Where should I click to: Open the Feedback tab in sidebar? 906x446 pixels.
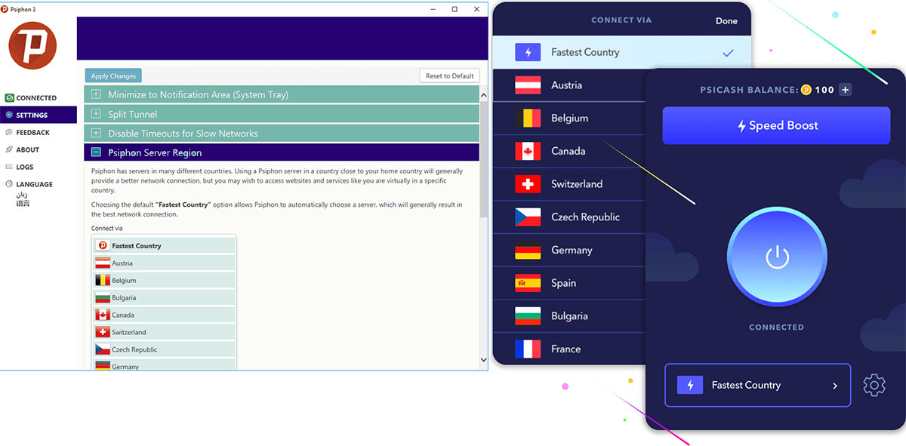tap(32, 133)
